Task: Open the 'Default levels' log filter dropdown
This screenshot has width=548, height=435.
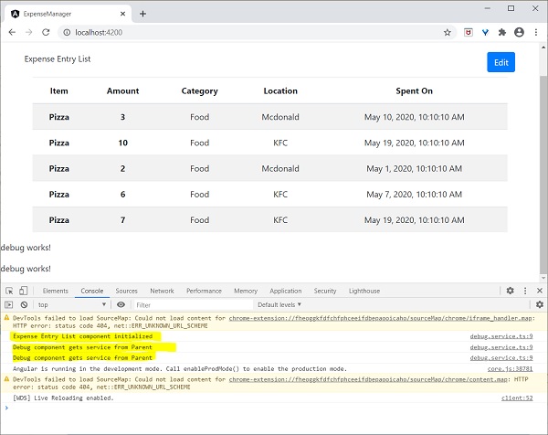Action: click(x=279, y=304)
